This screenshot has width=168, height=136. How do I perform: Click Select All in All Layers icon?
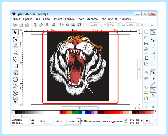[x=21, y=25]
